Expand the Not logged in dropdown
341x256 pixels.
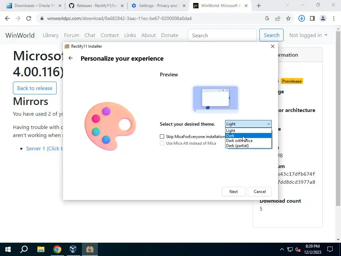click(x=308, y=35)
